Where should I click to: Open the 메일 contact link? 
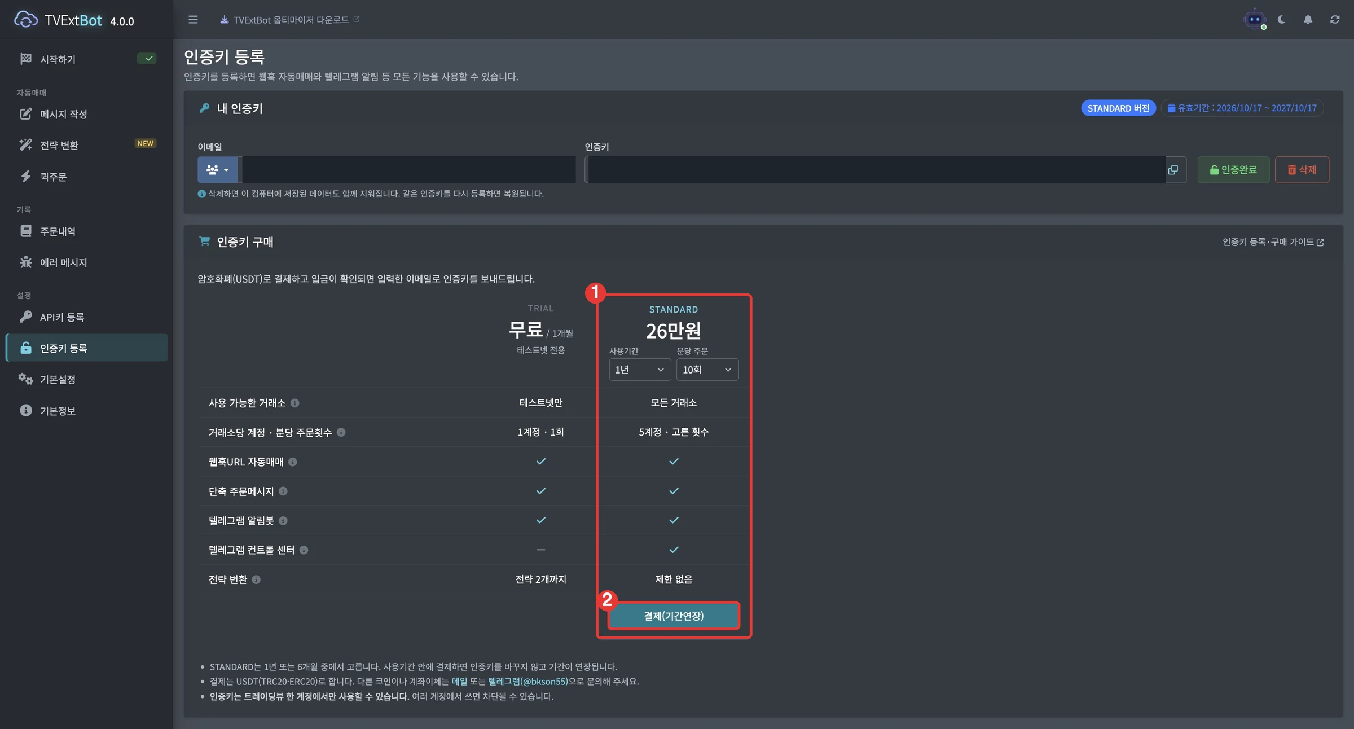coord(459,681)
